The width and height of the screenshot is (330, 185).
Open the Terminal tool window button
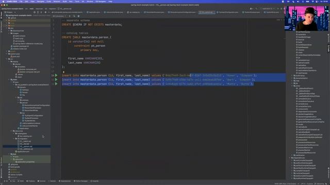(41, 181)
